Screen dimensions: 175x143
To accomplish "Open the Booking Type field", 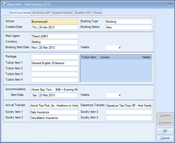I will pos(129,22).
